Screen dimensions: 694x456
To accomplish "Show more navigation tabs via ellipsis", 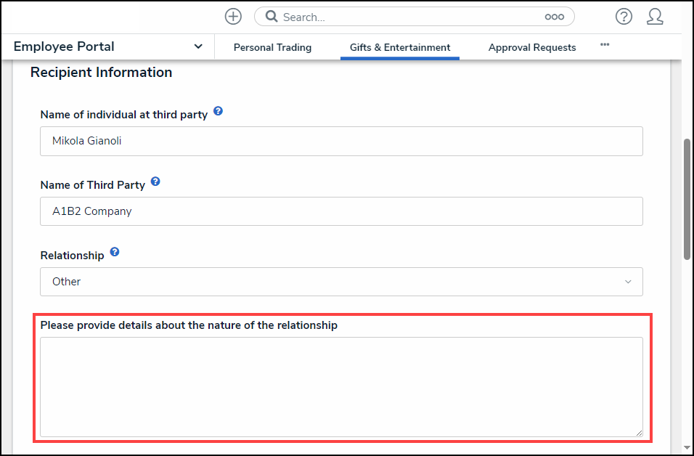I will click(605, 45).
